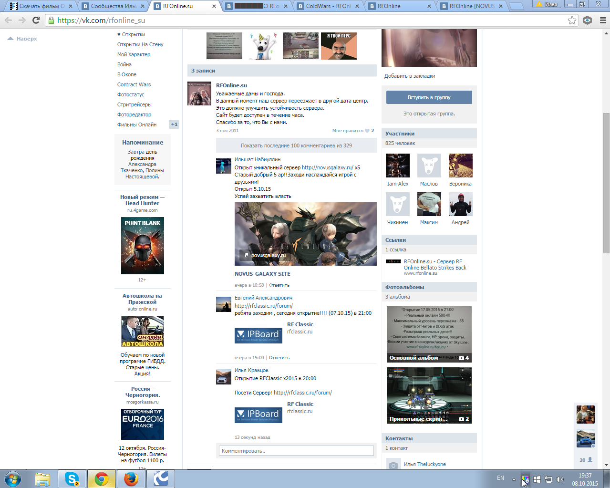Open Firefox from taskbar
The height and width of the screenshot is (488, 610).
pyautogui.click(x=131, y=479)
